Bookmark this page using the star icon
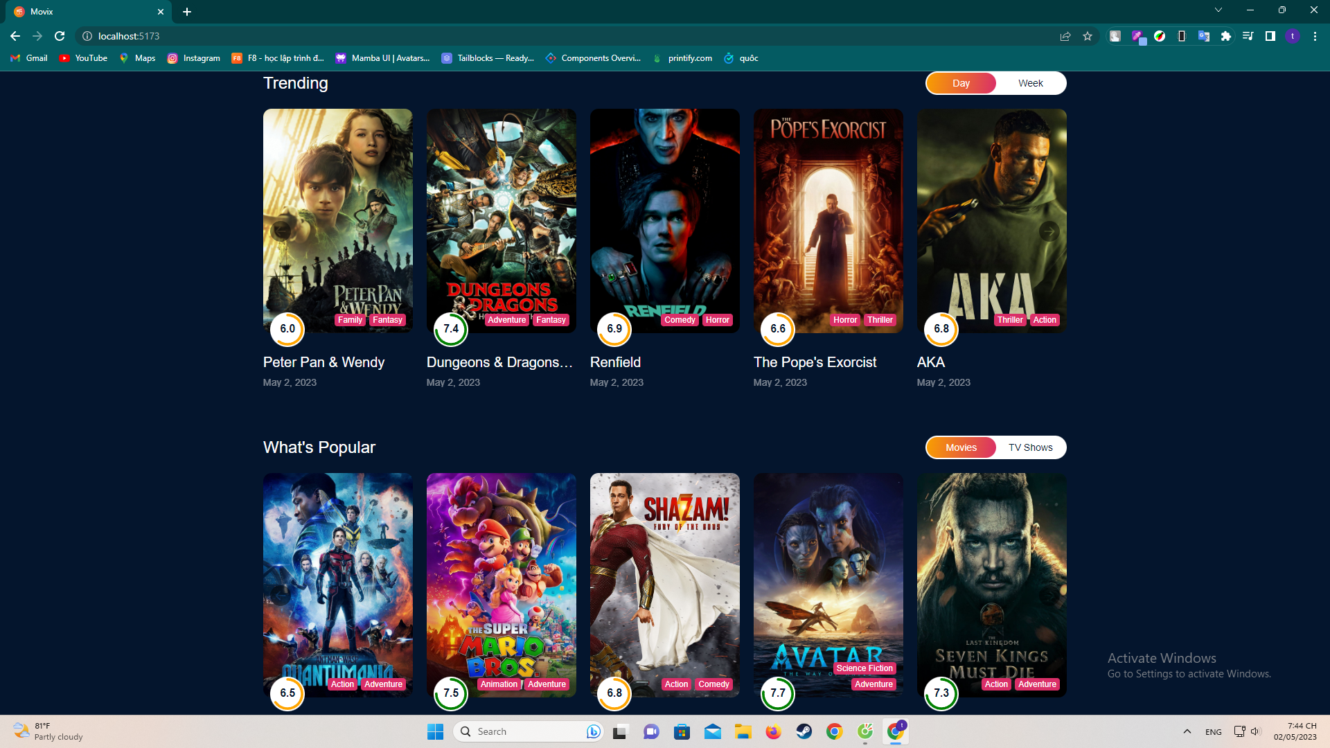 [1088, 36]
